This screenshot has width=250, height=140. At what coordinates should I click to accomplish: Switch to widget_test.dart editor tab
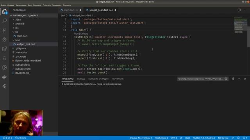101,10
